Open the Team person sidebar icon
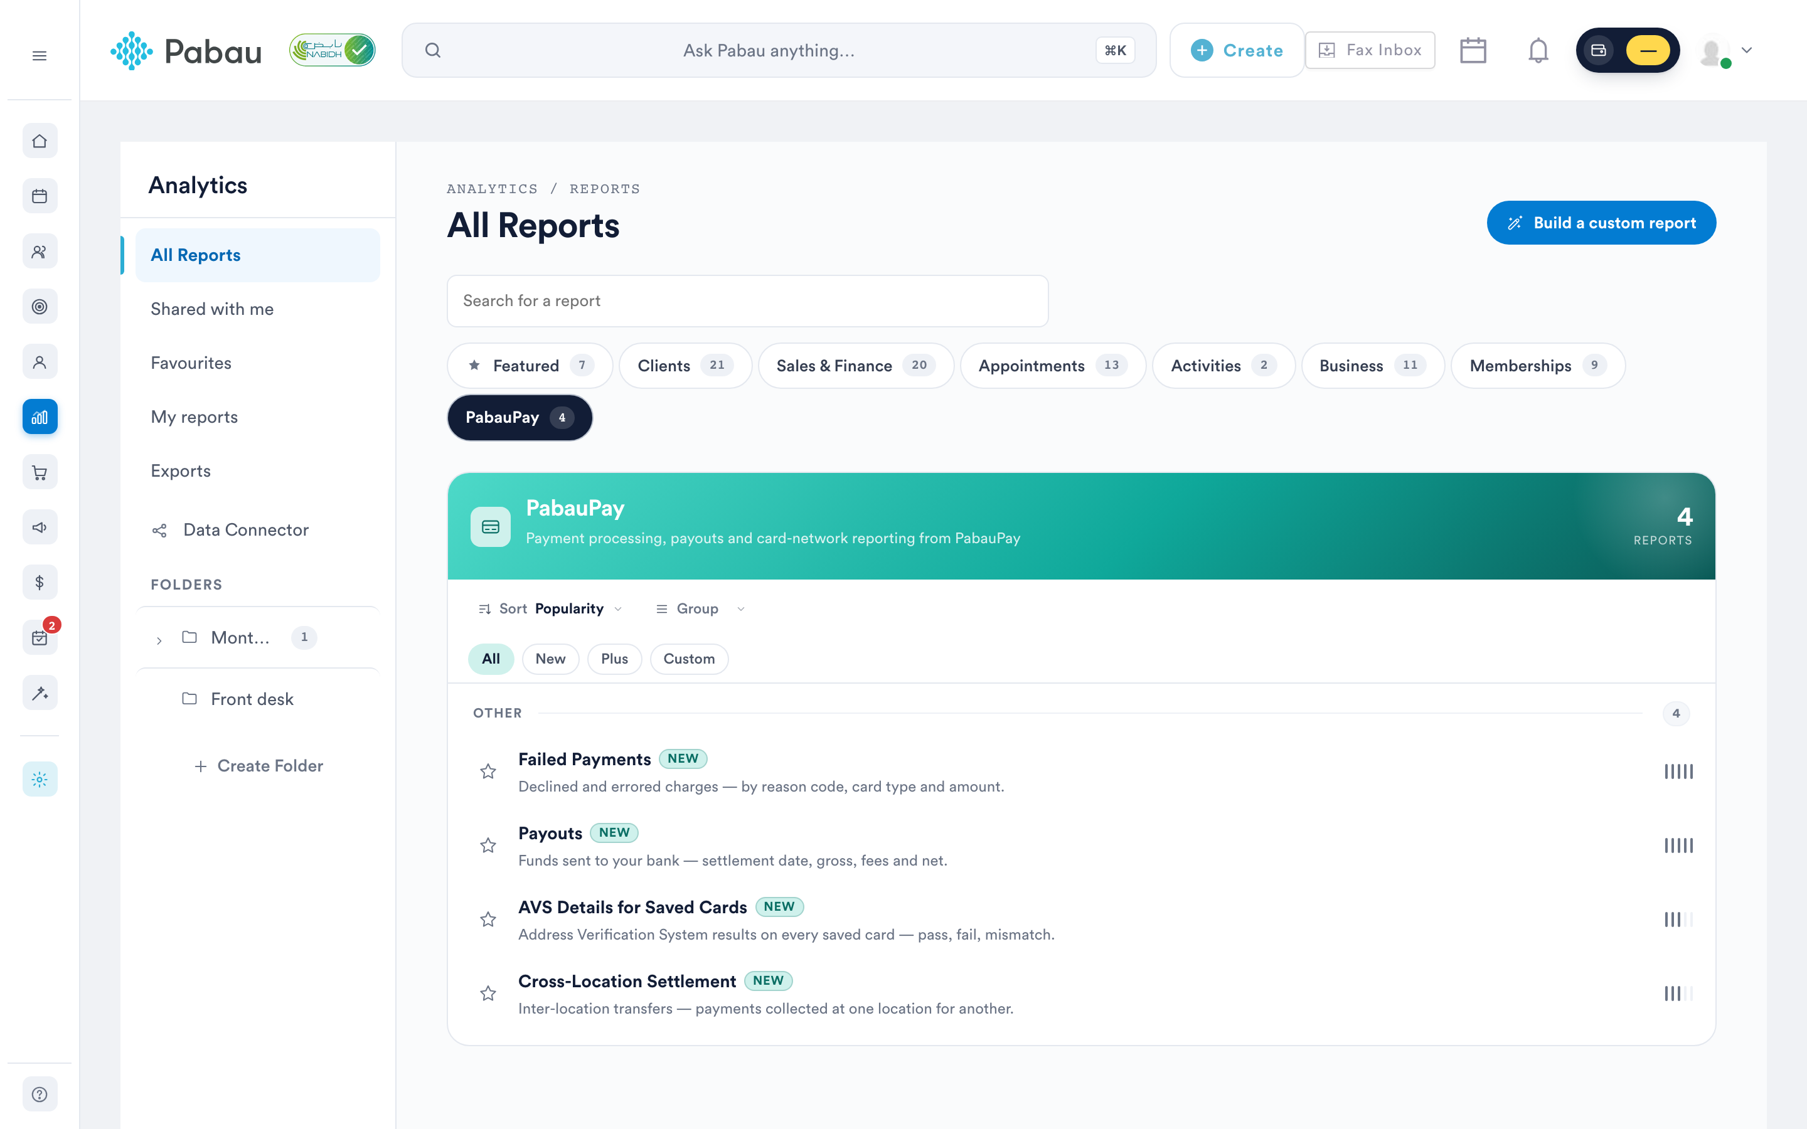Screen dimensions: 1807x1129 (x=40, y=362)
